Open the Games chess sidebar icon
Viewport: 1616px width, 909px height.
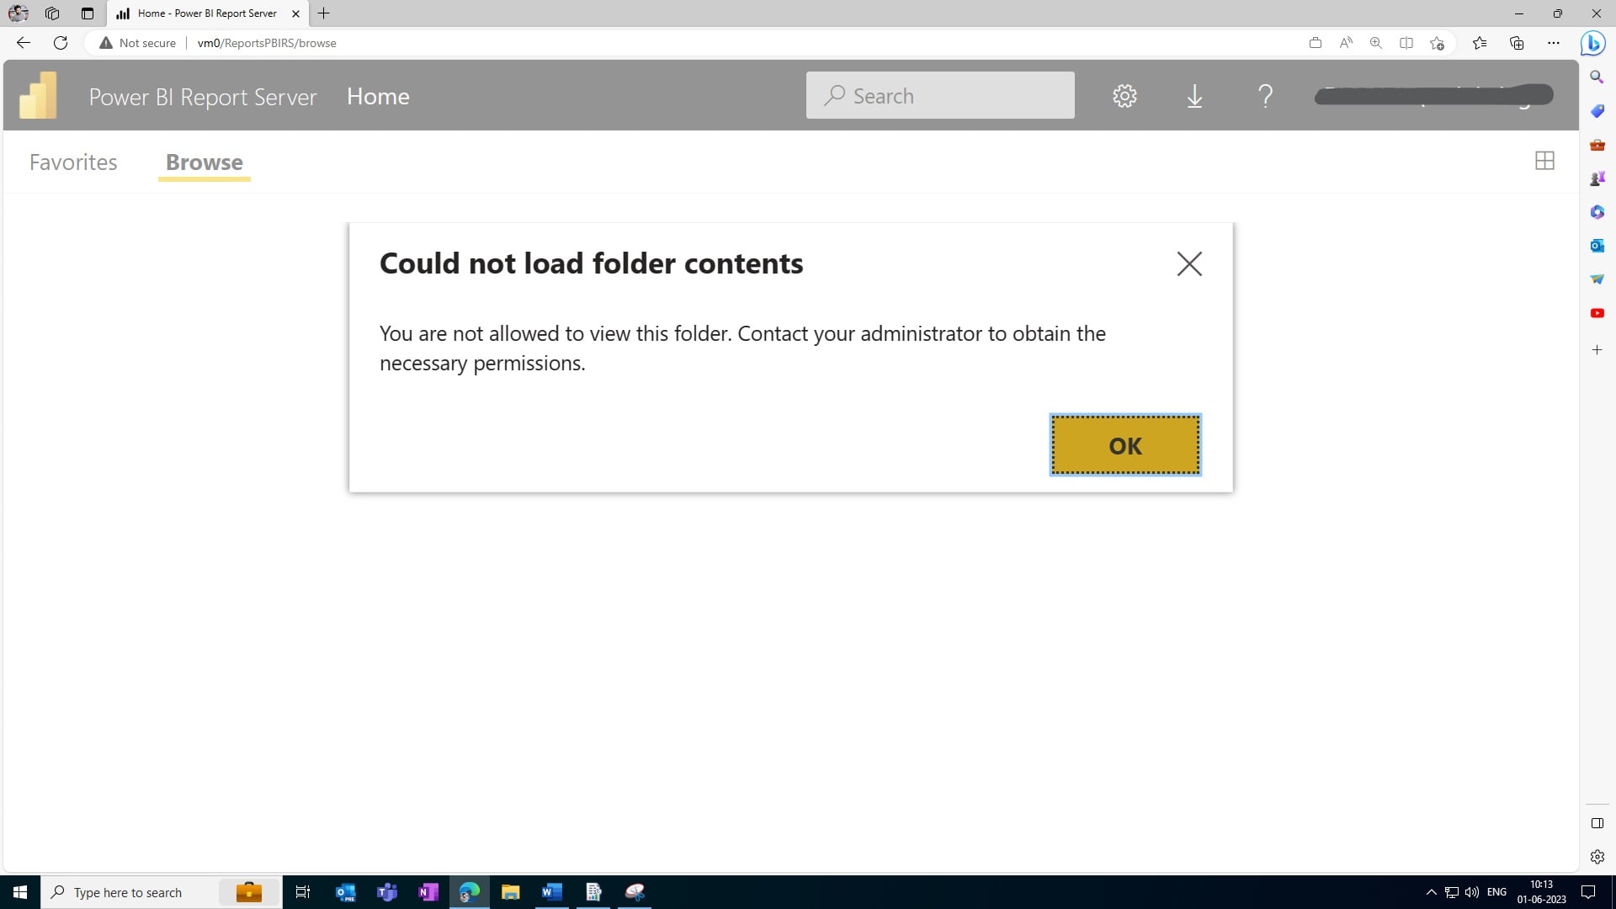(x=1597, y=178)
